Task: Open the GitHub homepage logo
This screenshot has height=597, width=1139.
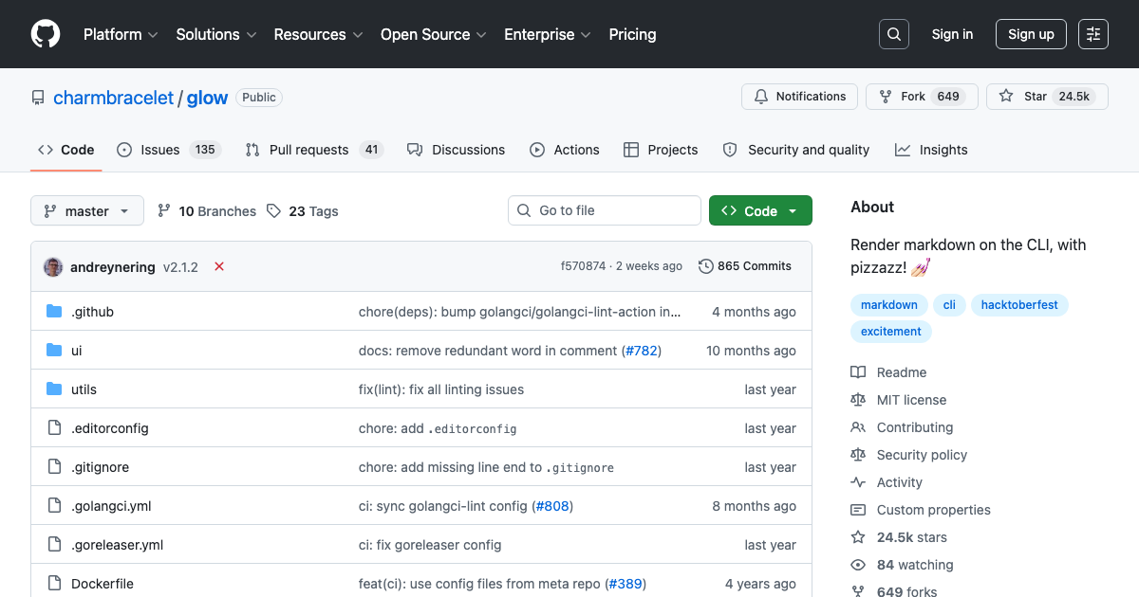Action: [x=46, y=34]
